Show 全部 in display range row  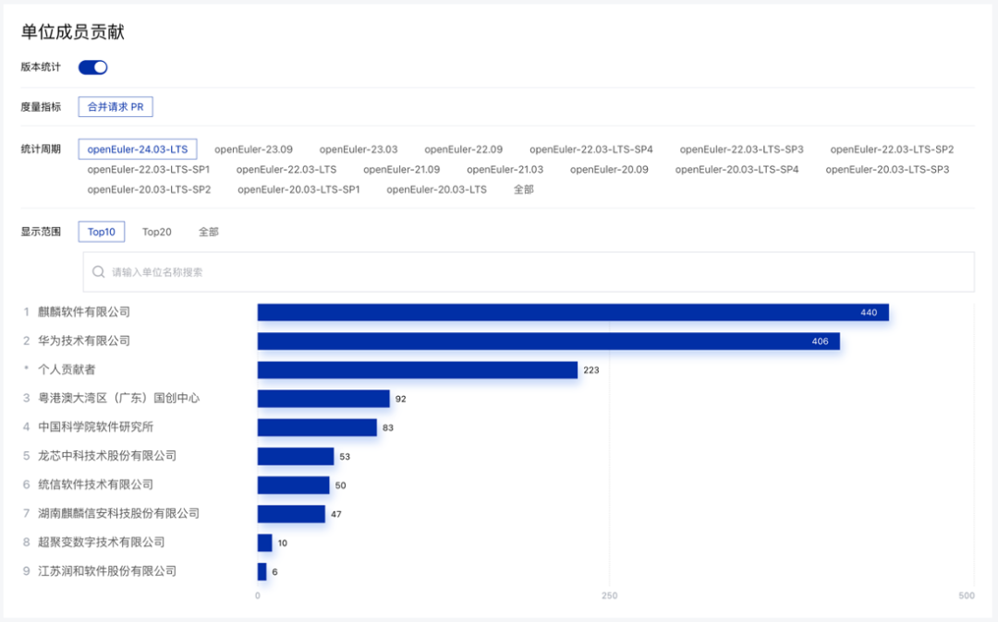[x=209, y=233]
